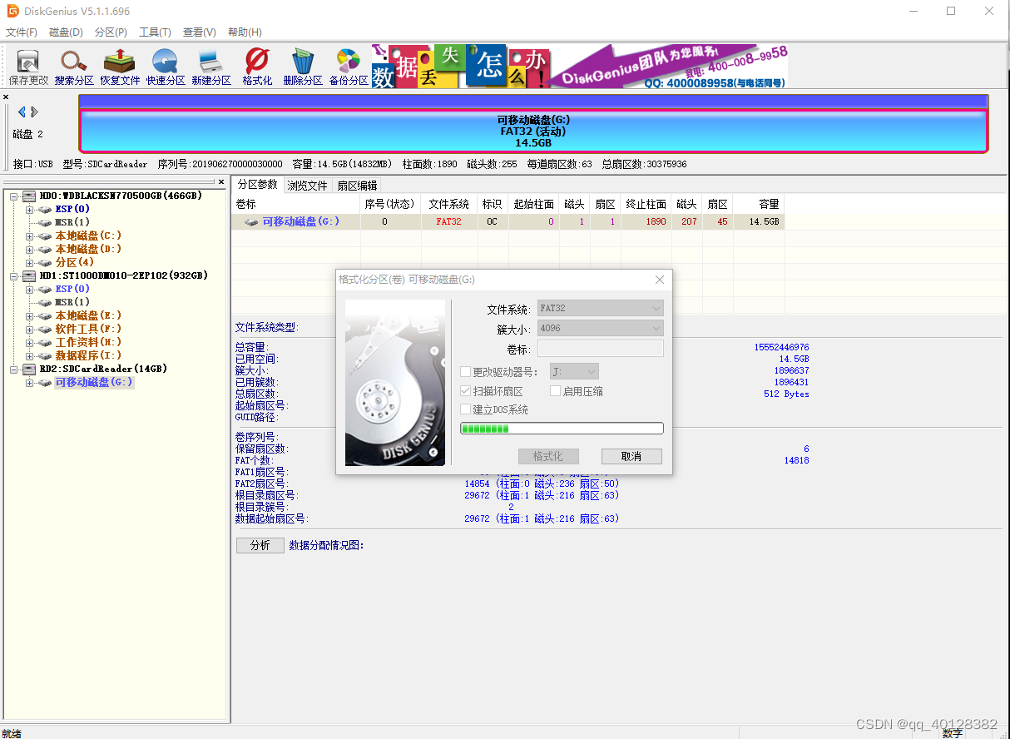Open the File (文件) menu
The image size is (1010, 739).
point(22,32)
